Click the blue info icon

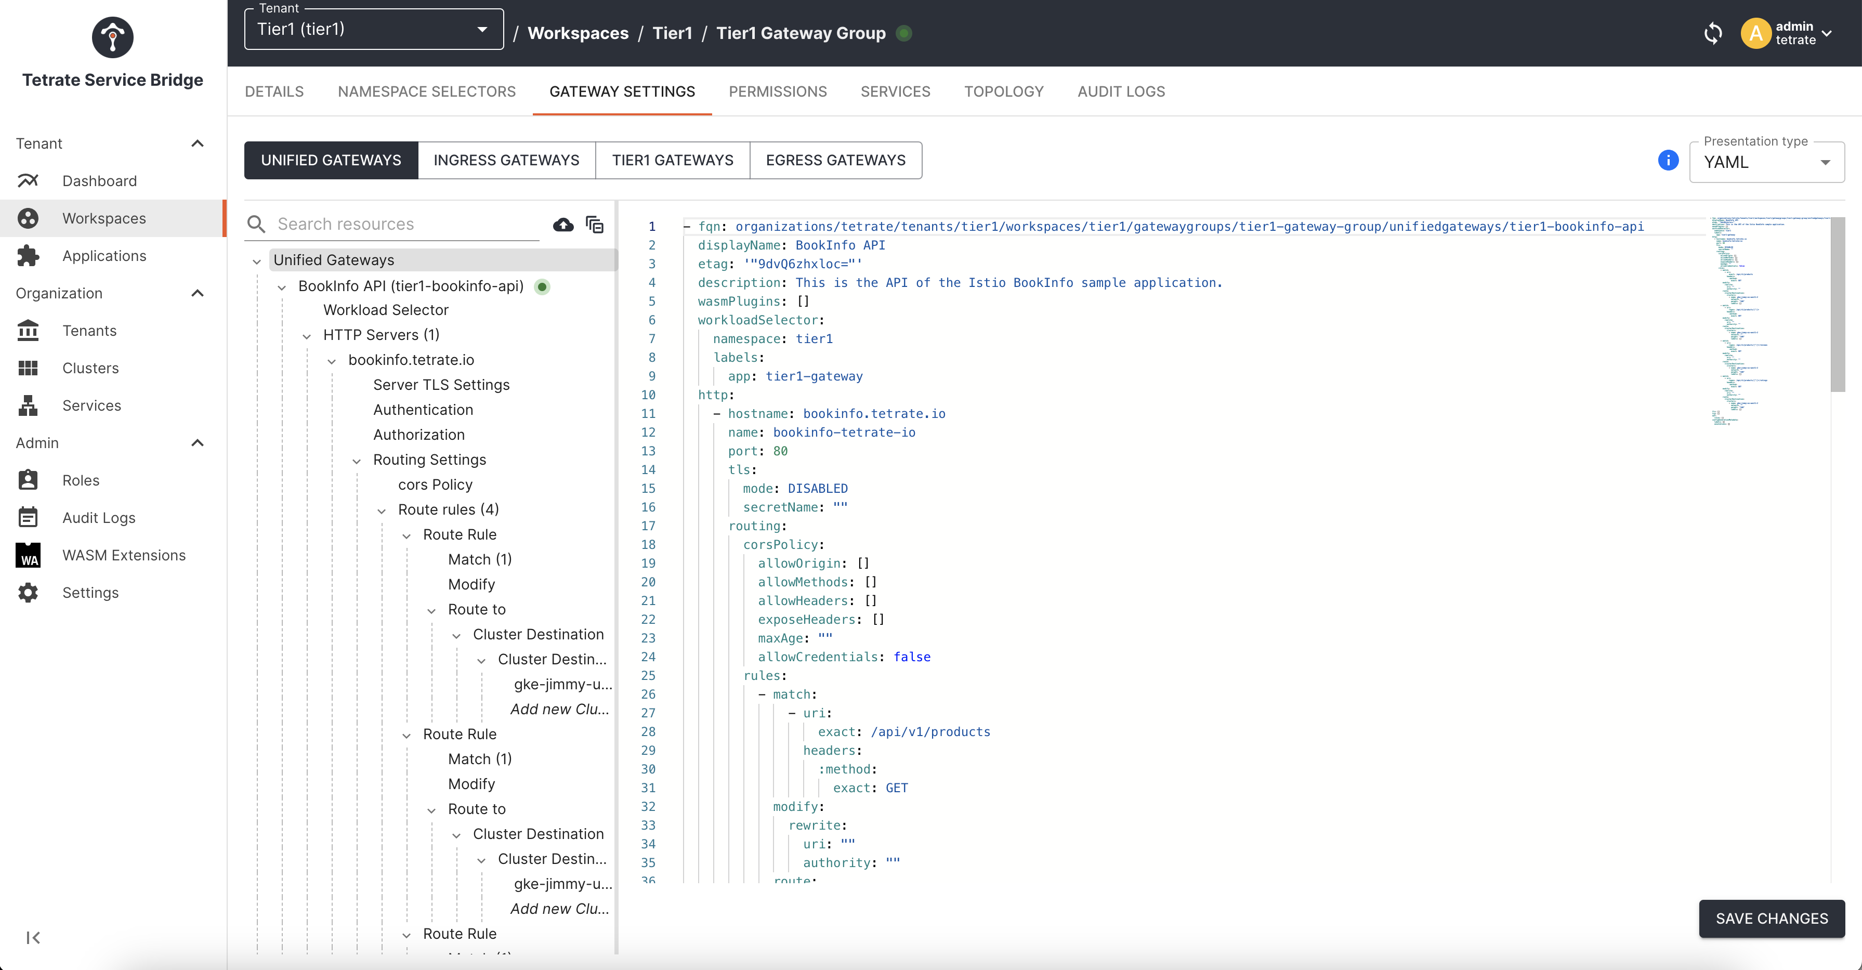tap(1668, 161)
